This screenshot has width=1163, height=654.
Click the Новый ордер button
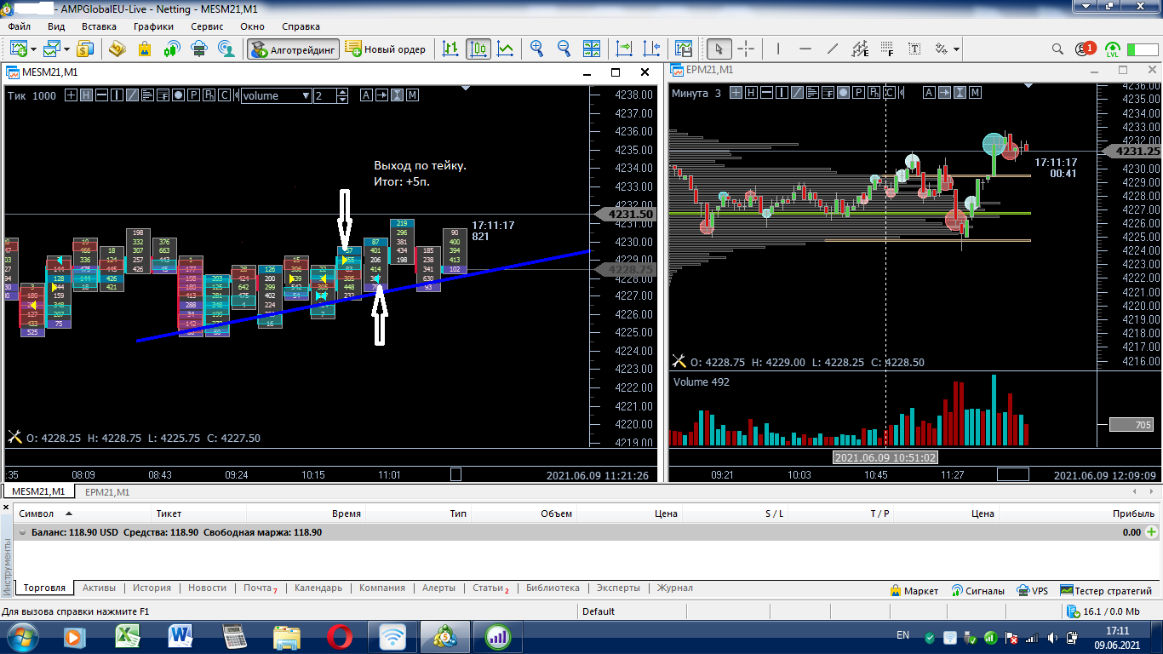tap(385, 49)
